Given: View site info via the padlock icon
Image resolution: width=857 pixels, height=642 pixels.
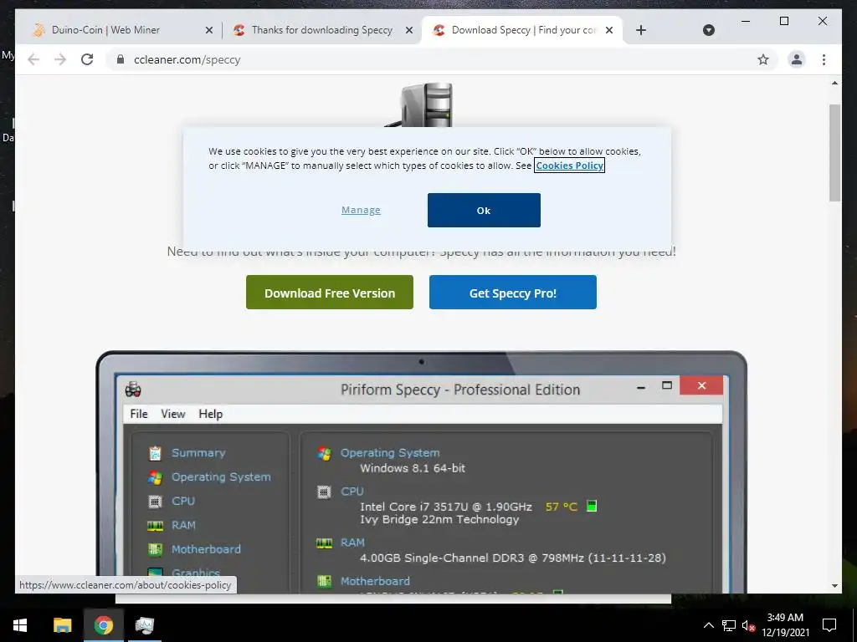Looking at the screenshot, I should (x=121, y=59).
